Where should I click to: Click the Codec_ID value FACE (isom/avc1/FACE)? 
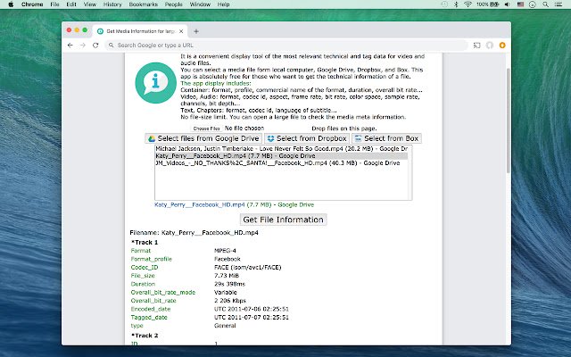tap(248, 268)
